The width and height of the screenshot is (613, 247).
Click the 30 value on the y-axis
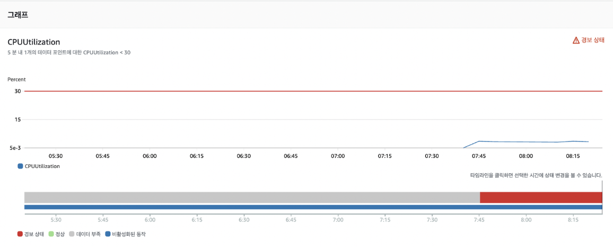17,91
